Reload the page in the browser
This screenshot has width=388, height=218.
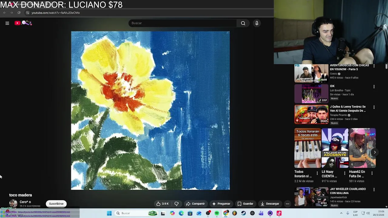pyautogui.click(x=19, y=13)
